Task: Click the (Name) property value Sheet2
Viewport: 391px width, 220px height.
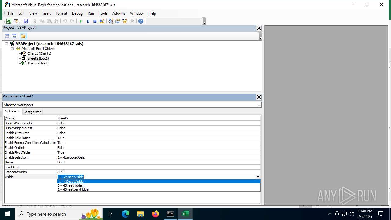Action: [x=159, y=118]
